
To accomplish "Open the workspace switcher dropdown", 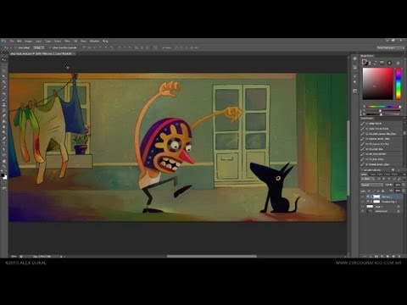I will [391, 47].
